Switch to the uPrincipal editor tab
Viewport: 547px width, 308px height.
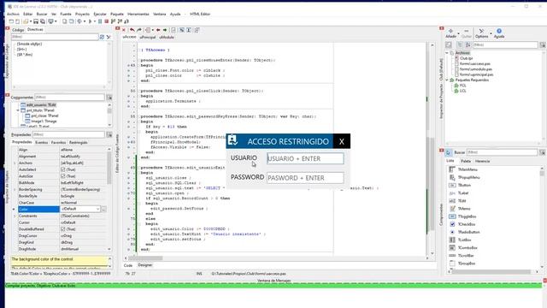tap(148, 37)
